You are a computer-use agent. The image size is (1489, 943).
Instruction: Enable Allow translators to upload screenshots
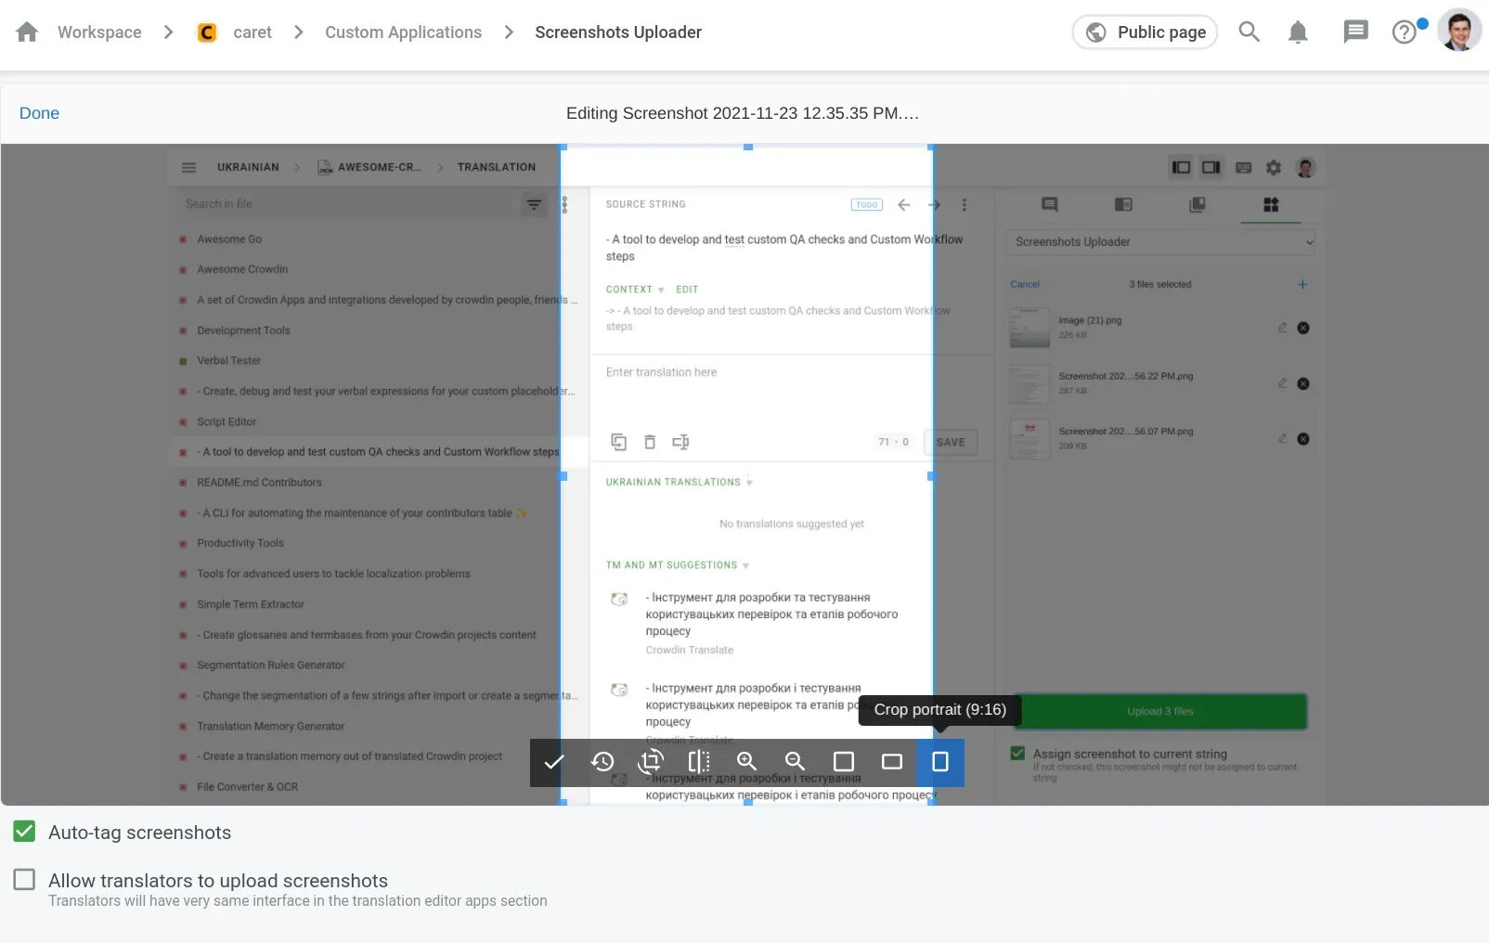coord(24,879)
